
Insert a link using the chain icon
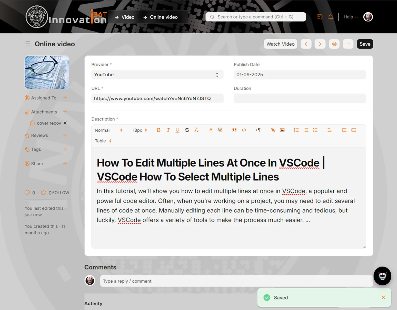[273, 130]
